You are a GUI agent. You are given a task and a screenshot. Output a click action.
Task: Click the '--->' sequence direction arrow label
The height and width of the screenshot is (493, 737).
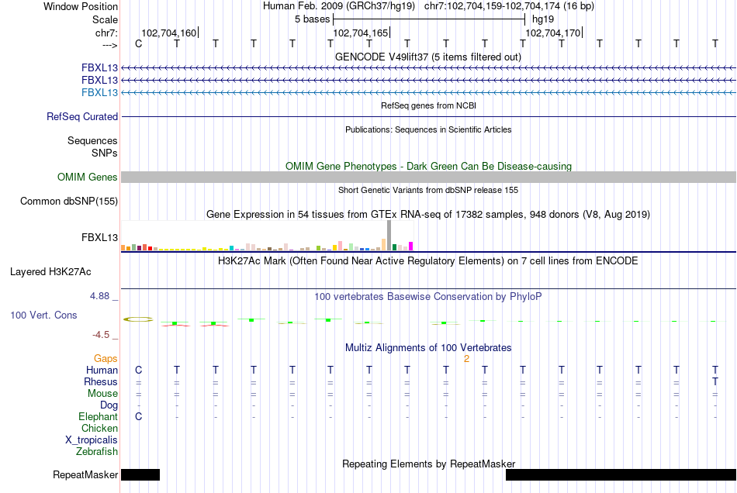pos(109,45)
